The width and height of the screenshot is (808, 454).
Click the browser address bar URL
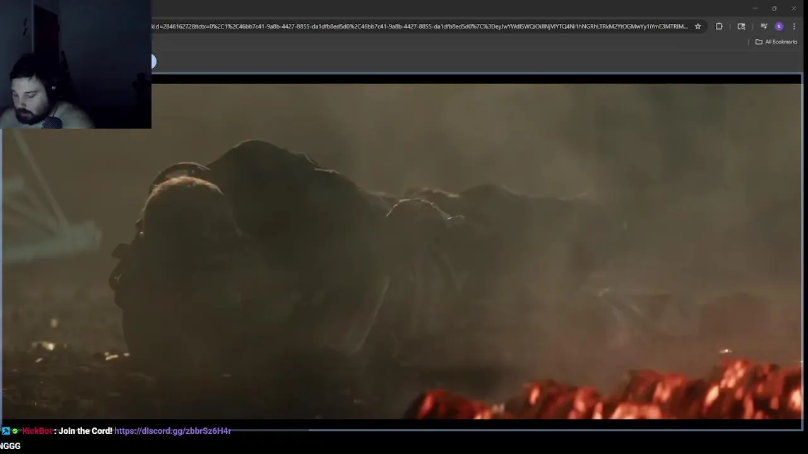pyautogui.click(x=420, y=26)
